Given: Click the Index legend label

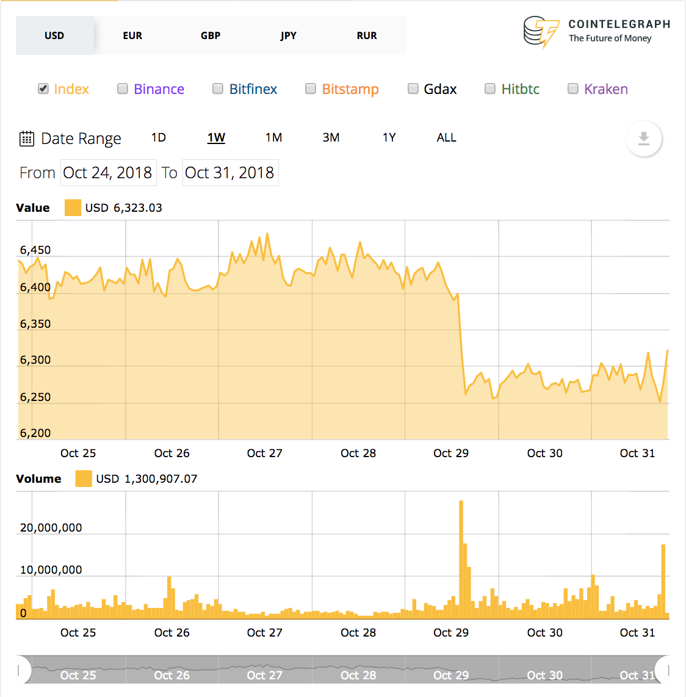Looking at the screenshot, I should [x=71, y=89].
